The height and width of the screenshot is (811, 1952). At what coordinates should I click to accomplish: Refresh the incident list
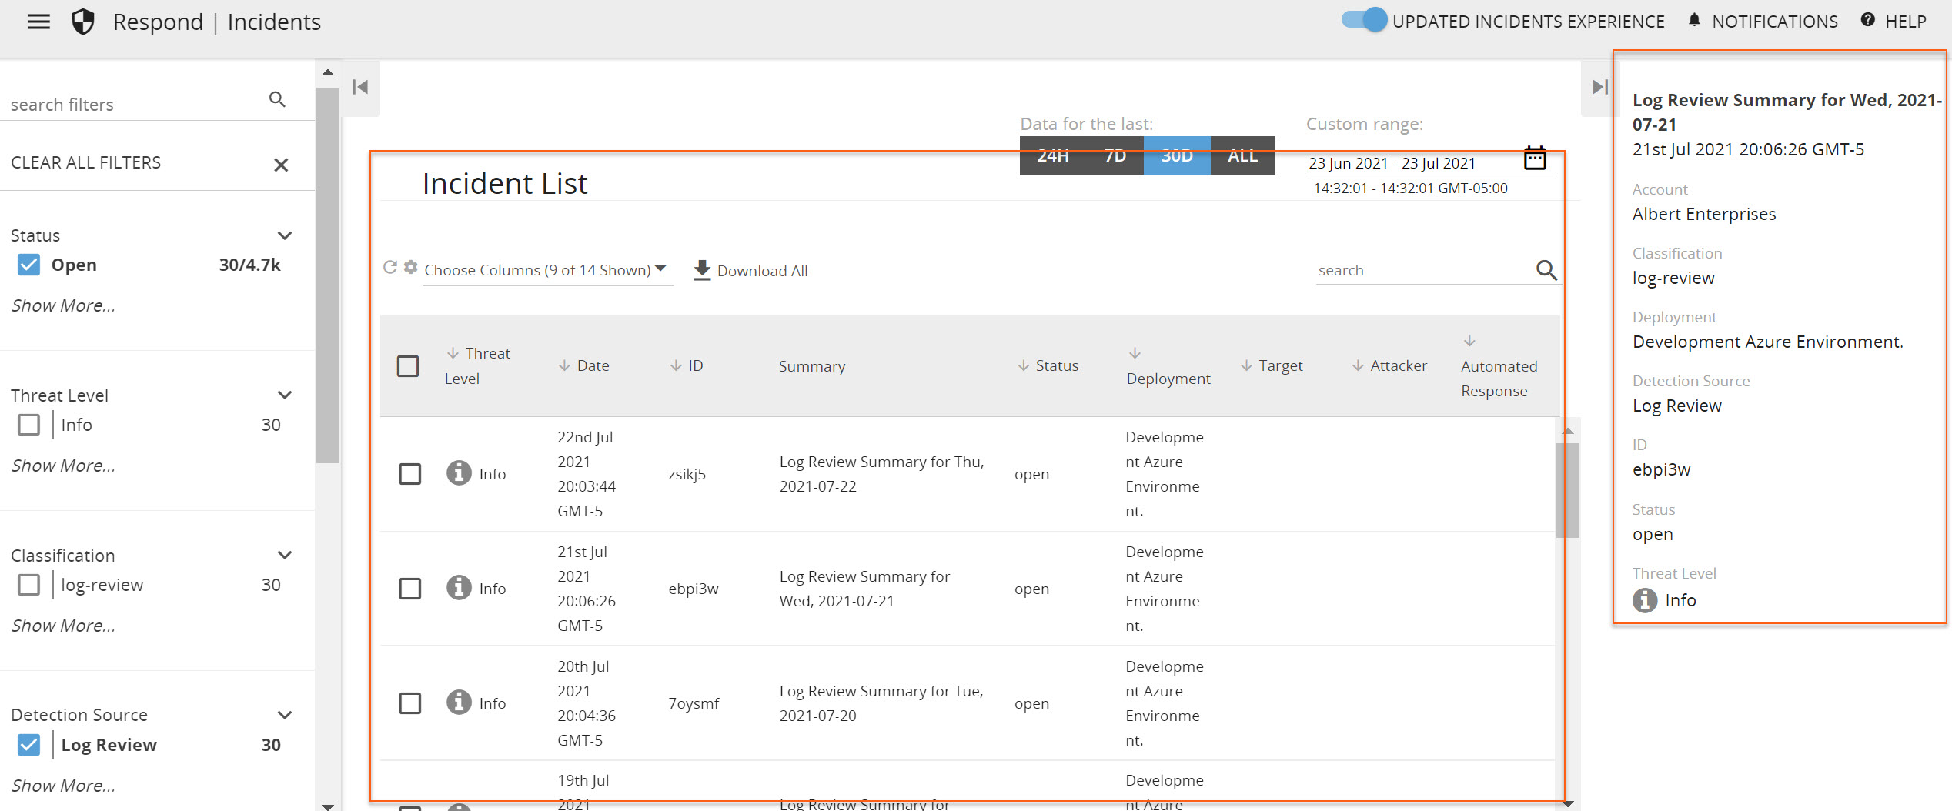tap(390, 268)
